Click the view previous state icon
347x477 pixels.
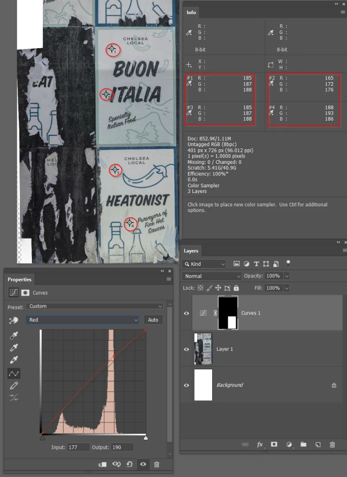(116, 464)
